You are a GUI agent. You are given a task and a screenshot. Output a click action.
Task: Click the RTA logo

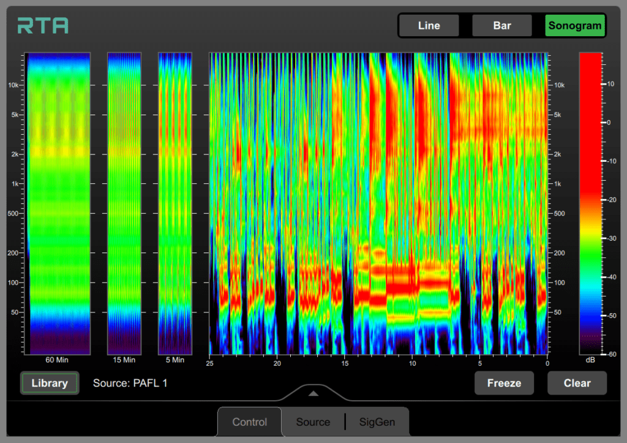tap(43, 26)
